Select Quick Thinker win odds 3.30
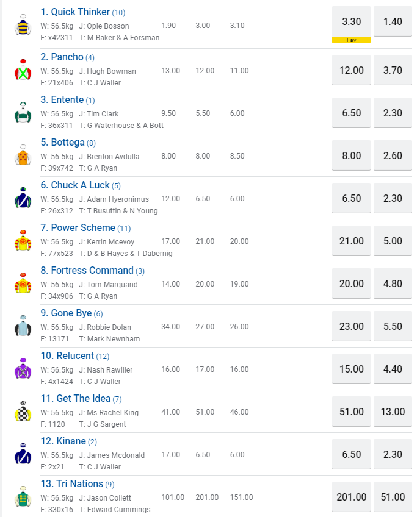The width and height of the screenshot is (420, 517). coord(351,22)
